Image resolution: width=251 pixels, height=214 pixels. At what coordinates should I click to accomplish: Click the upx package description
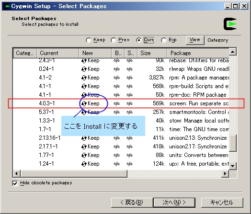click(x=199, y=164)
